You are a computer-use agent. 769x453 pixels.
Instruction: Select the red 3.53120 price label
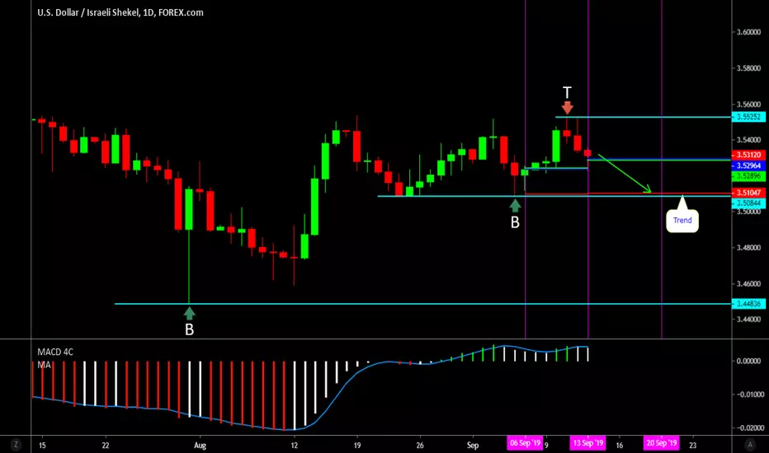748,155
